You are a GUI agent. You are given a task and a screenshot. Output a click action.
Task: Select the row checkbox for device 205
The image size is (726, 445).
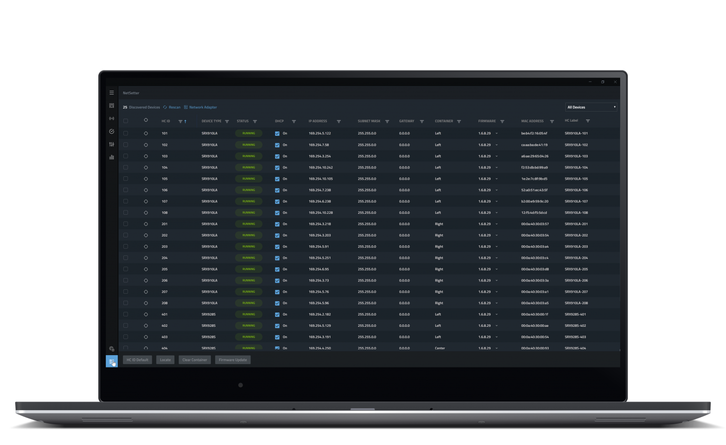(x=126, y=269)
